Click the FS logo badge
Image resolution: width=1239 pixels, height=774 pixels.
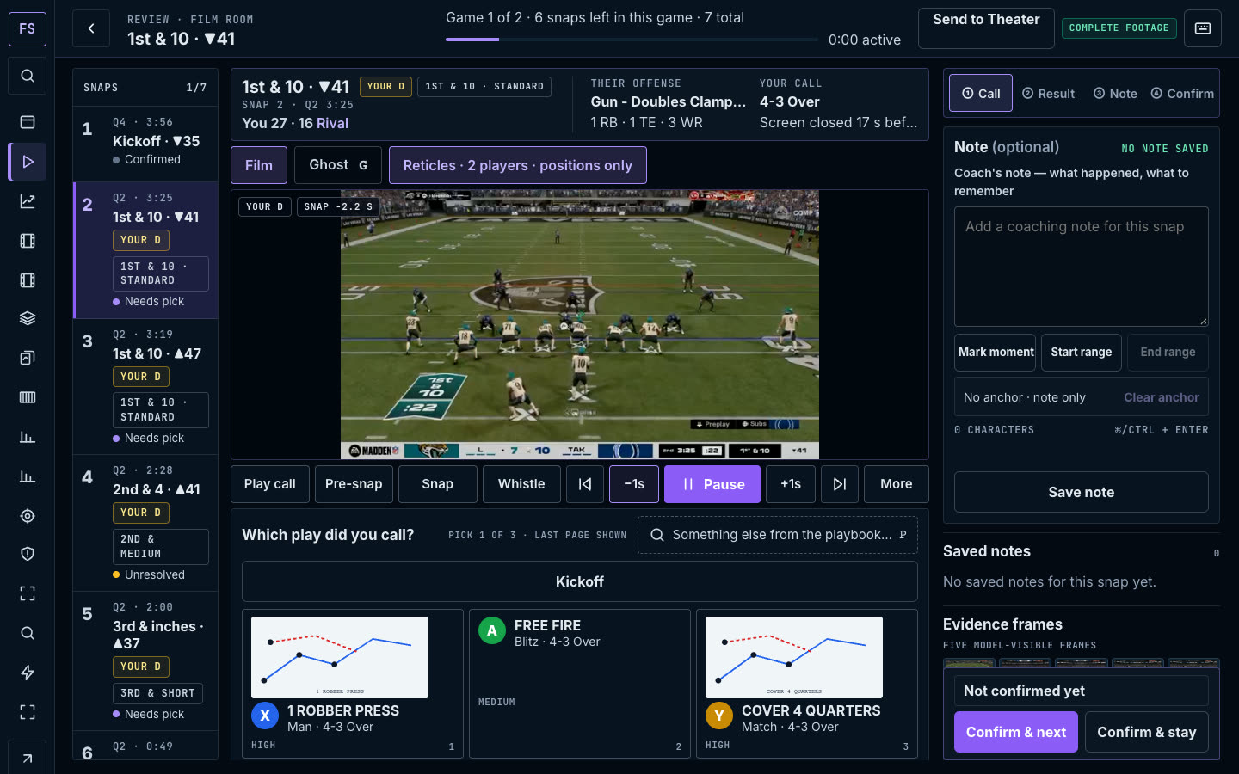(28, 28)
